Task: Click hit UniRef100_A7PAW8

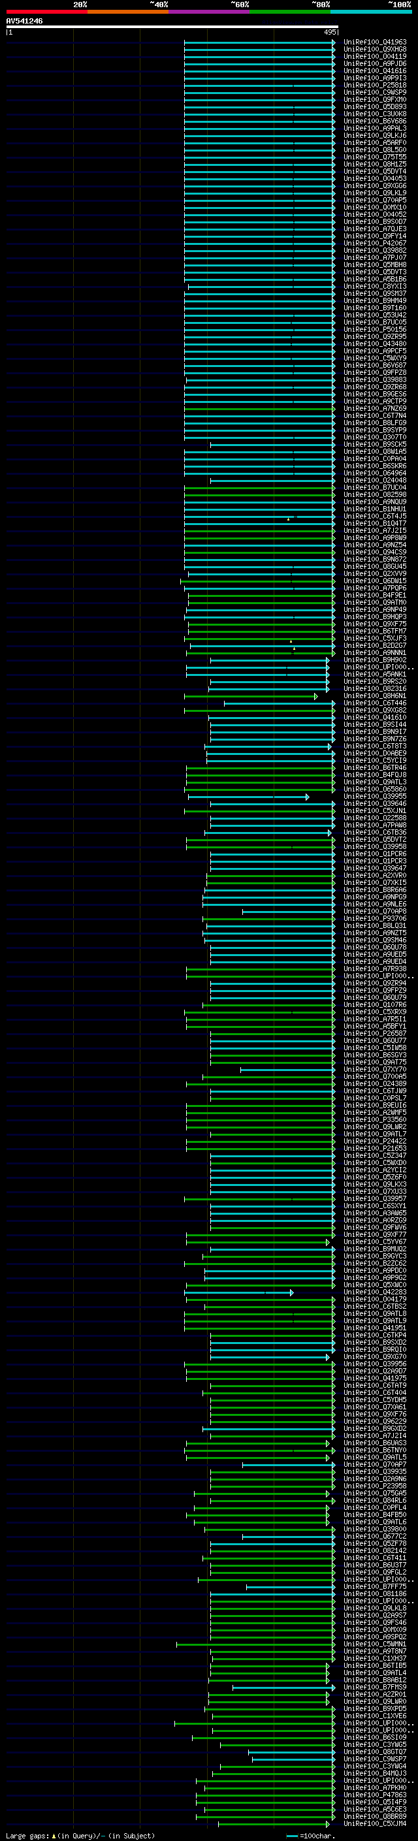Action: coord(375,825)
